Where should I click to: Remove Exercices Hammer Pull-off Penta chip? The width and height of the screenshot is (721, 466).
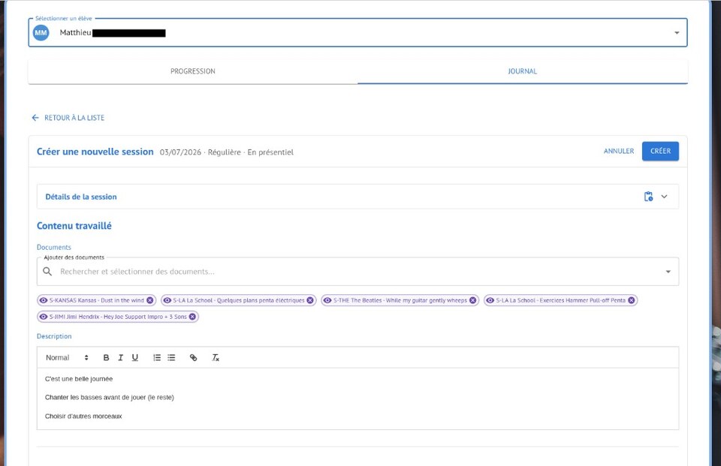coord(632,301)
